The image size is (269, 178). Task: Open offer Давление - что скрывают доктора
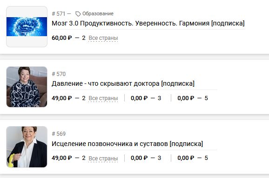(x=123, y=83)
